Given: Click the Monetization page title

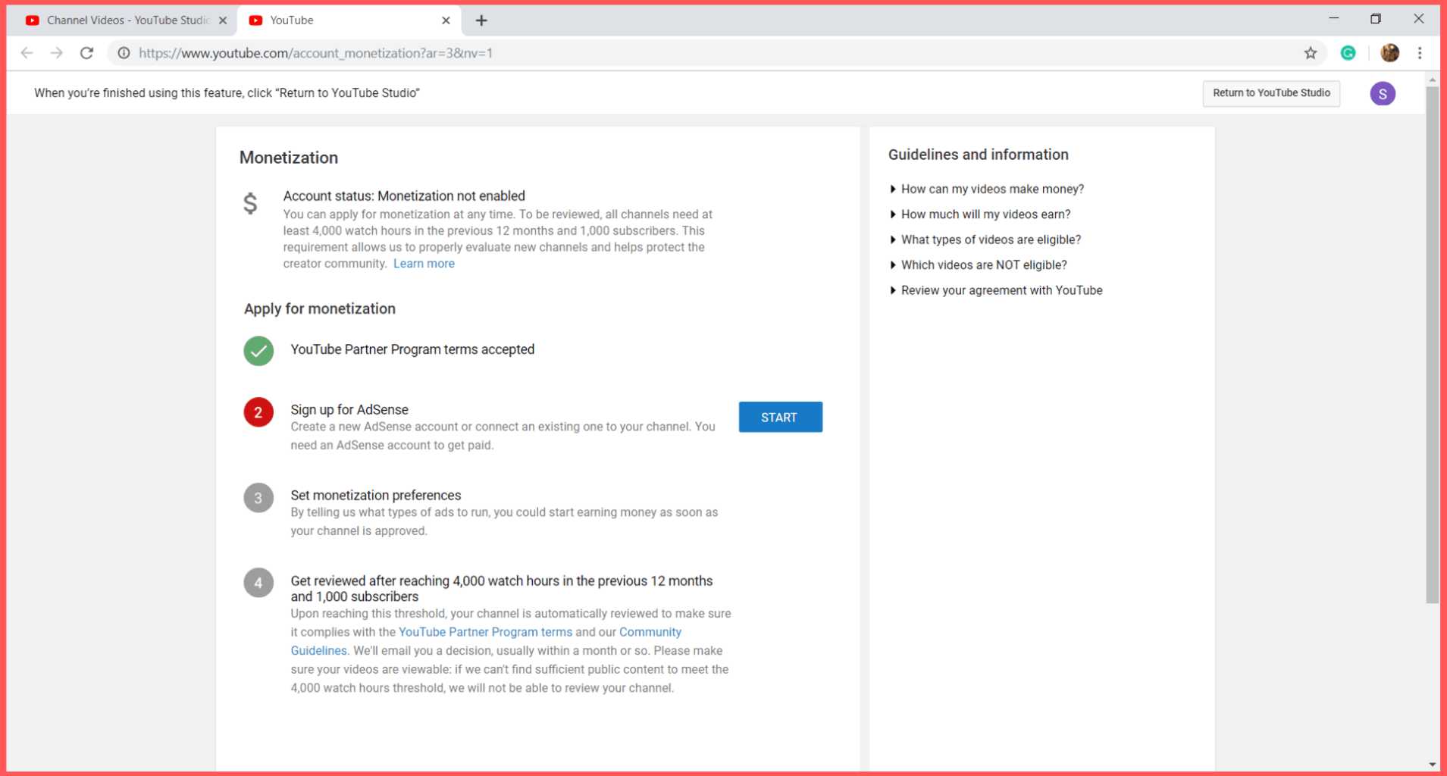Looking at the screenshot, I should (x=289, y=158).
